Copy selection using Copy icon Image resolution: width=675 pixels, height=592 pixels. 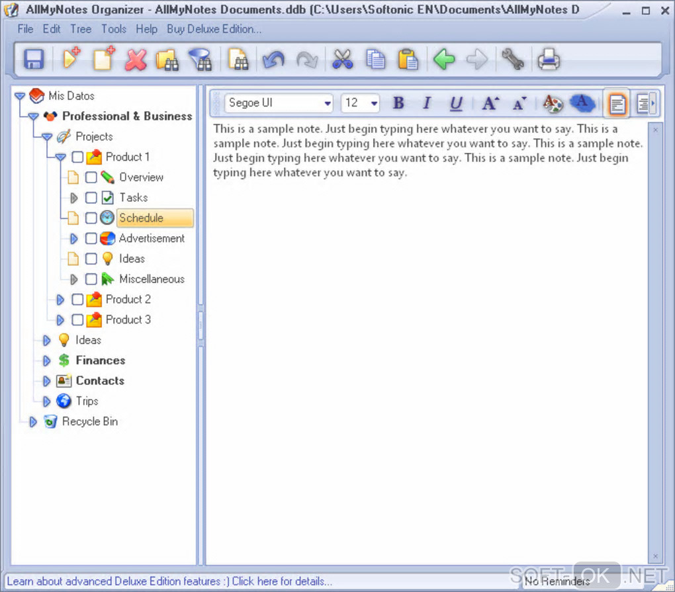[375, 60]
